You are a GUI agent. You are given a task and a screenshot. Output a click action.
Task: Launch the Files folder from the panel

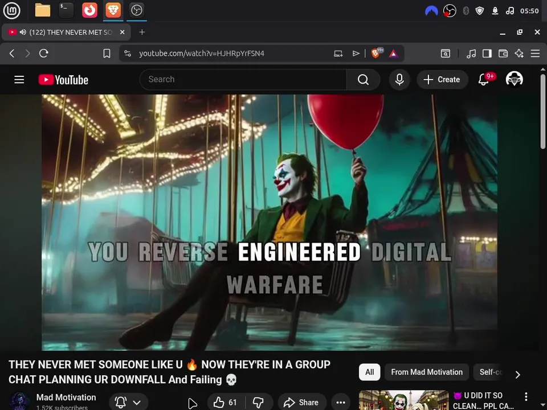click(x=43, y=10)
